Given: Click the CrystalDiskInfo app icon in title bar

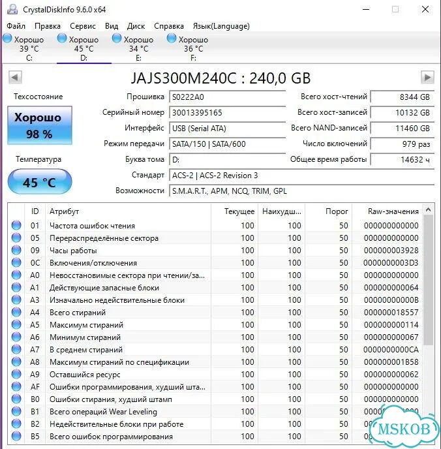Looking at the screenshot, I should pyautogui.click(x=12, y=9).
